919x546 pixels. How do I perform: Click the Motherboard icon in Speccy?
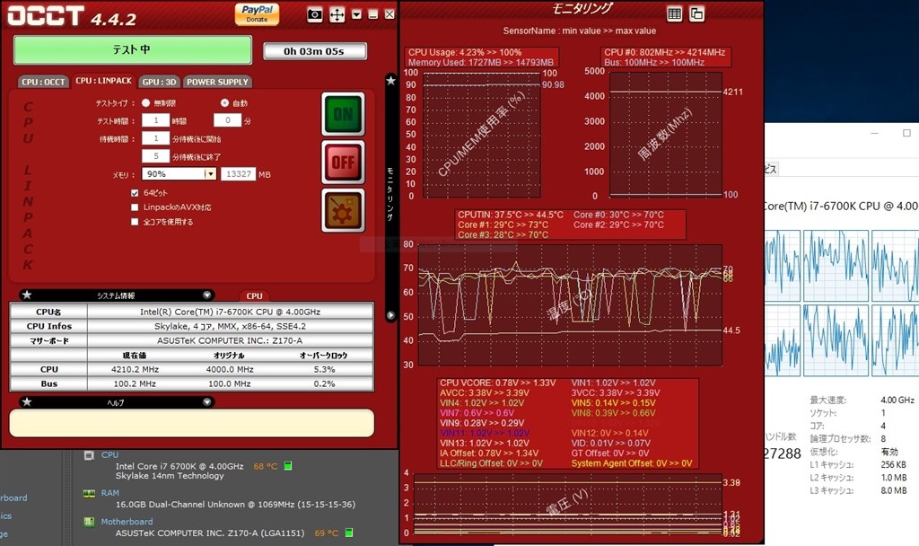pos(89,522)
